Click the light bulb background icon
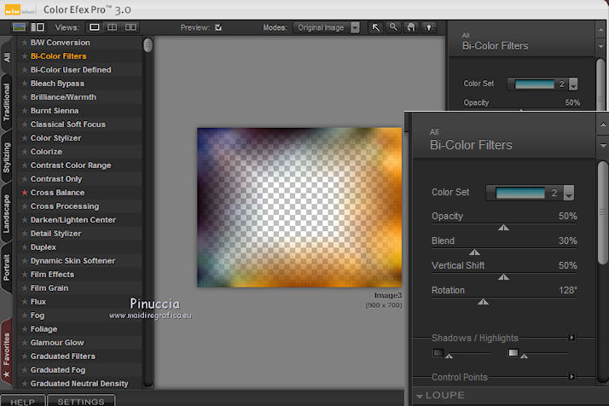The width and height of the screenshot is (609, 406). pyautogui.click(x=429, y=27)
